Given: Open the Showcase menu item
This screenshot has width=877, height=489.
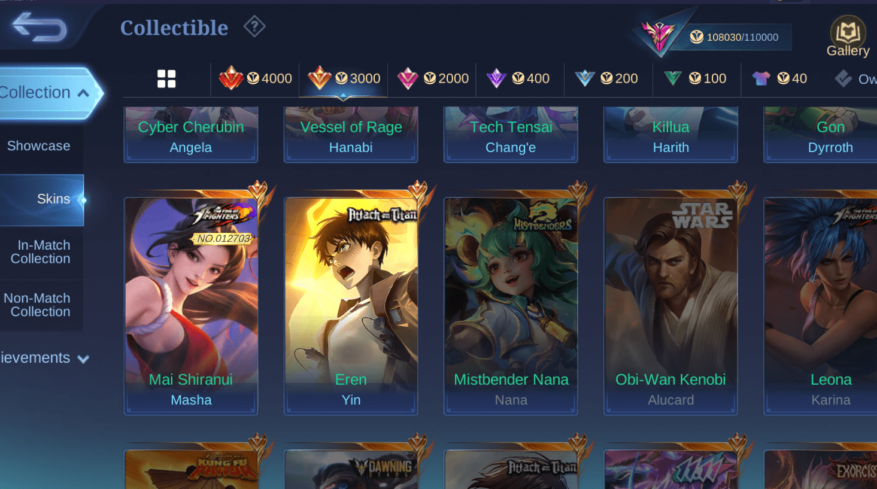Looking at the screenshot, I should click(x=39, y=146).
